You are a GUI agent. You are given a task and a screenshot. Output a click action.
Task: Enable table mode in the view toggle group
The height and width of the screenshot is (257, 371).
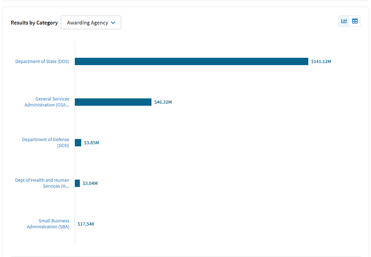coord(355,21)
